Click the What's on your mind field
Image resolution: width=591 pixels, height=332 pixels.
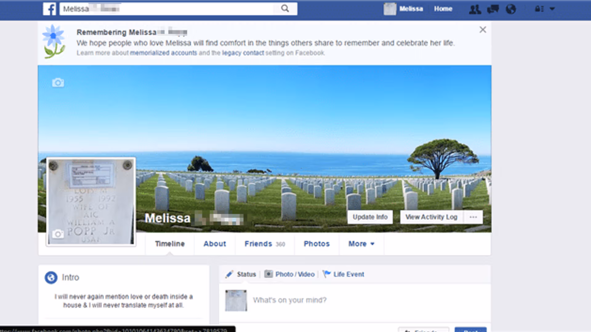289,300
